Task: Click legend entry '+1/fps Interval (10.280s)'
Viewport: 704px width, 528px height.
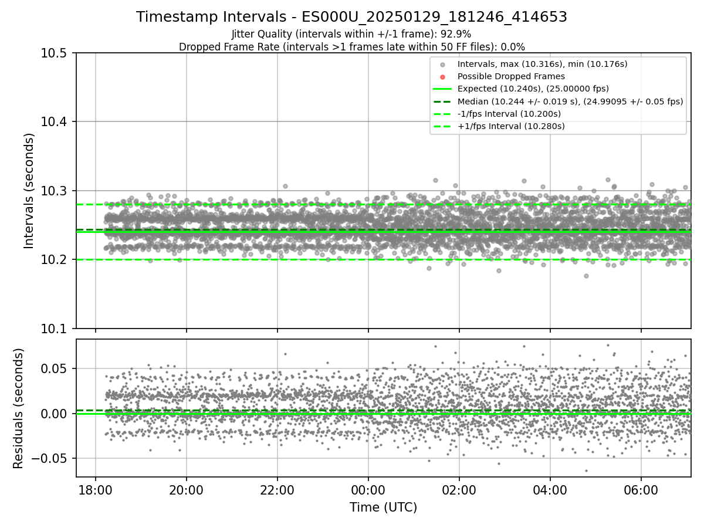Action: [x=510, y=126]
